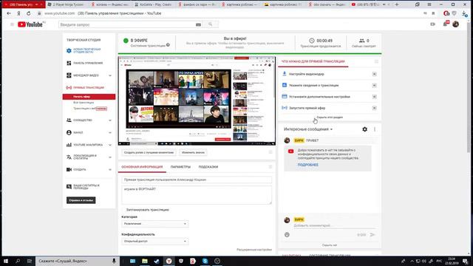Switch to Основная информация tab

[x=142, y=167]
